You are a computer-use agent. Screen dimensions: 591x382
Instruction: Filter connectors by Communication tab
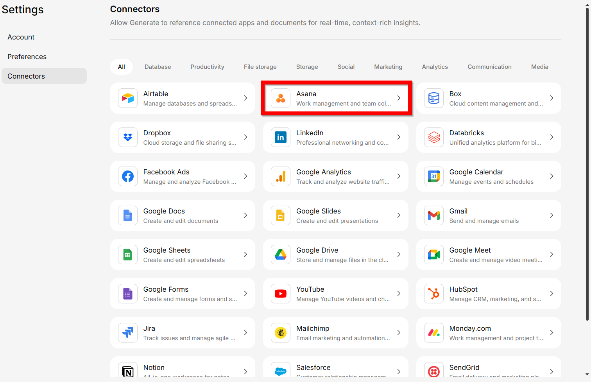[x=489, y=67]
